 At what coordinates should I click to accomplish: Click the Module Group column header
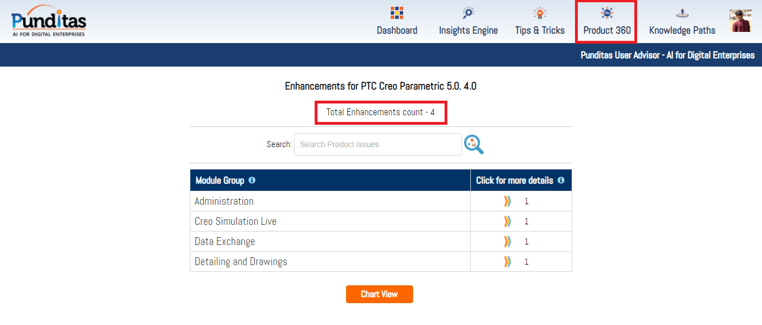pyautogui.click(x=219, y=181)
